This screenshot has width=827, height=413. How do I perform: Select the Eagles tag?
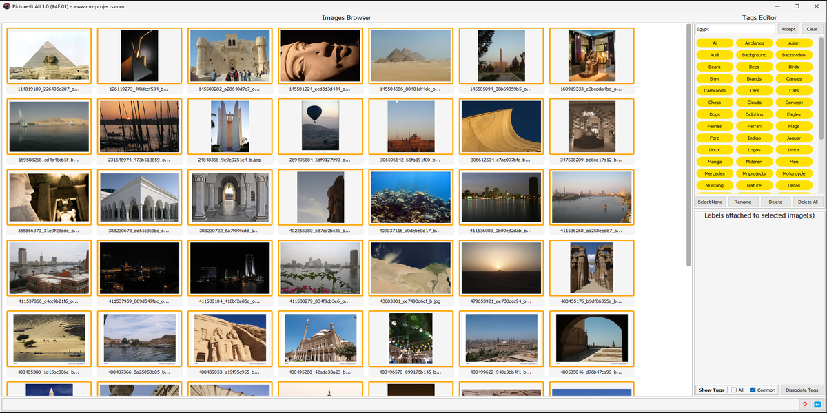(x=794, y=114)
